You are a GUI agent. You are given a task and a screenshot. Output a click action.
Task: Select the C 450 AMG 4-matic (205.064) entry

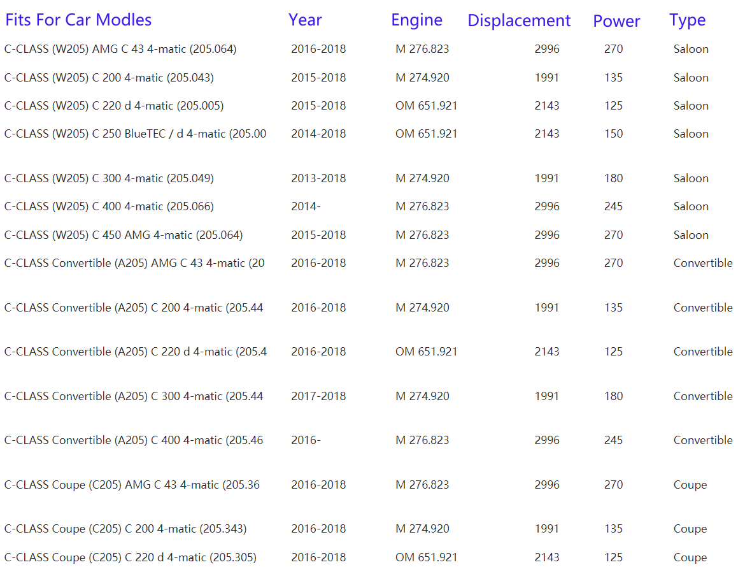tap(124, 235)
